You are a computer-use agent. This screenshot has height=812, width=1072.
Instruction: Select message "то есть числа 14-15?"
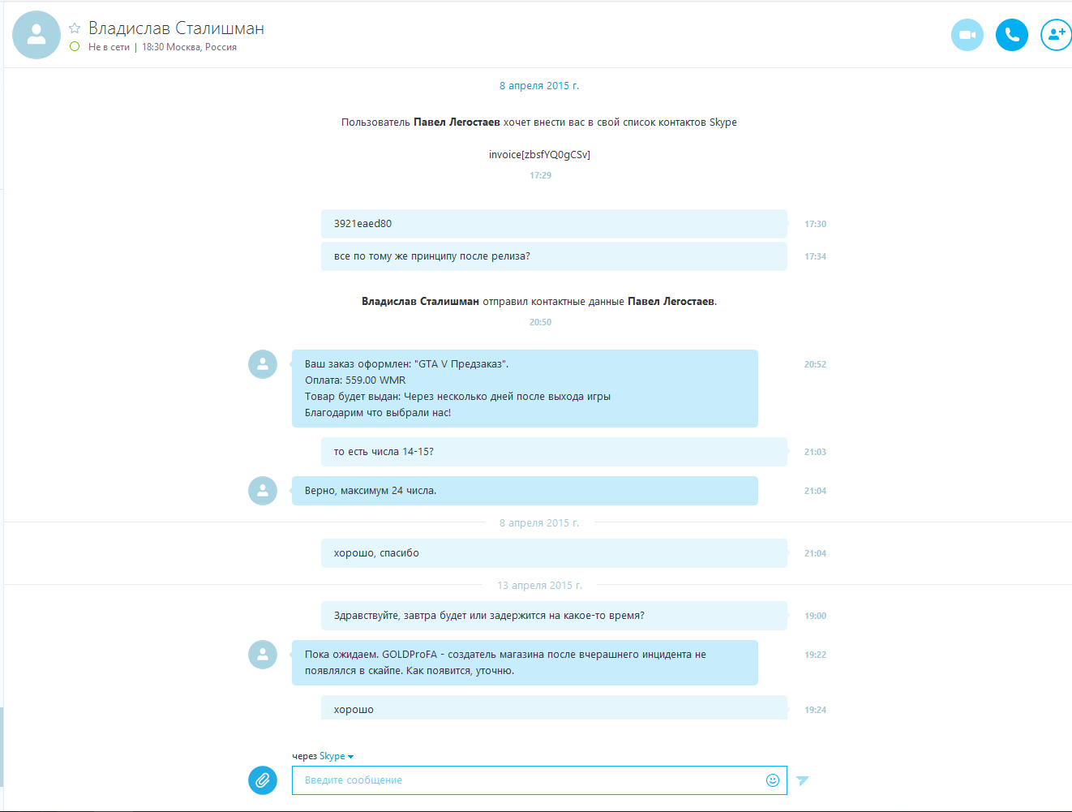click(x=554, y=452)
